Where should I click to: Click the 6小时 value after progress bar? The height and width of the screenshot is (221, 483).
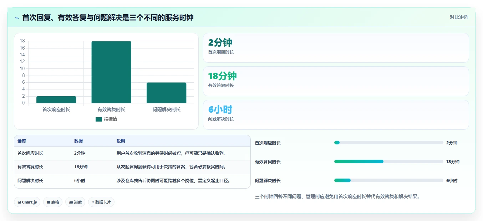click(452, 181)
